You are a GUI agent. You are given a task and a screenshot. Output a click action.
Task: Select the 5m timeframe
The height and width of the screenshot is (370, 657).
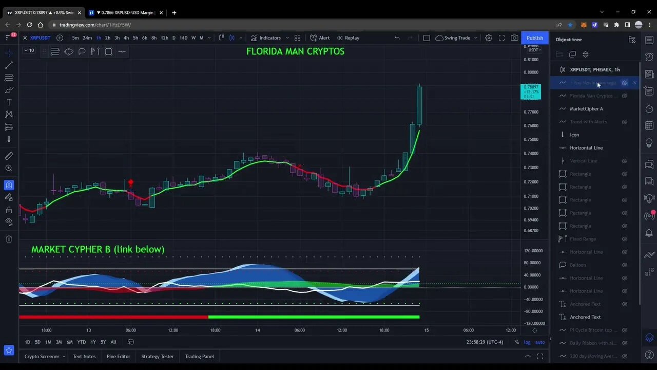pyautogui.click(x=75, y=38)
